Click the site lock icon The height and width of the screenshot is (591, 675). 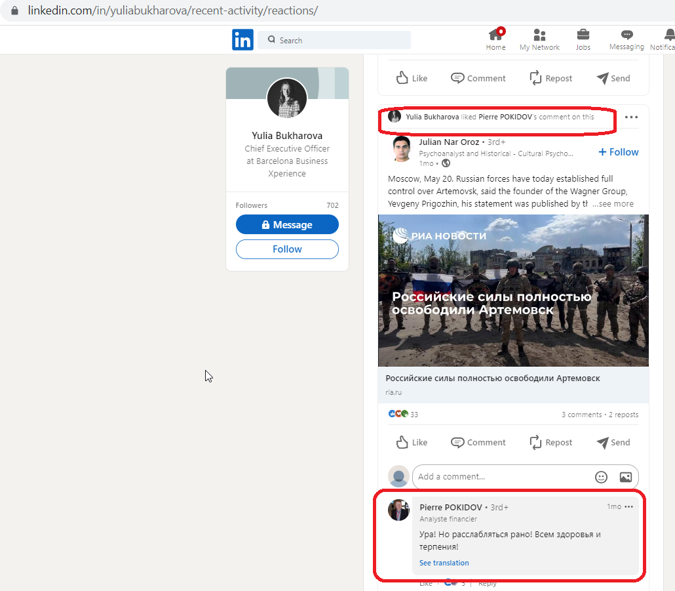(14, 10)
